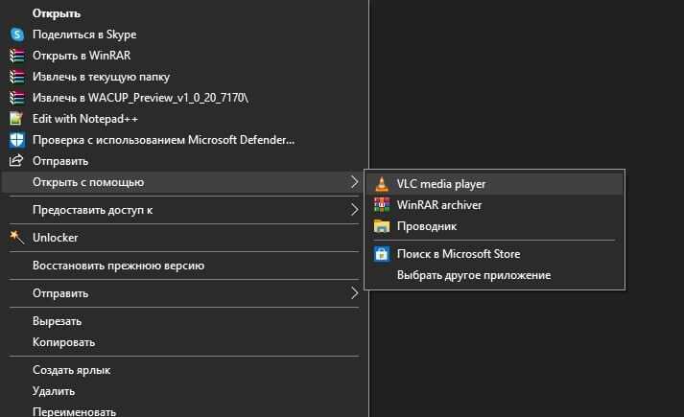Choose Переименовать

[74, 412]
